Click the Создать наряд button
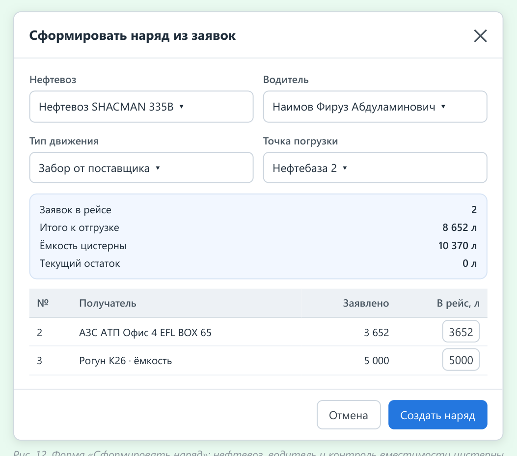This screenshot has width=517, height=456. (437, 415)
